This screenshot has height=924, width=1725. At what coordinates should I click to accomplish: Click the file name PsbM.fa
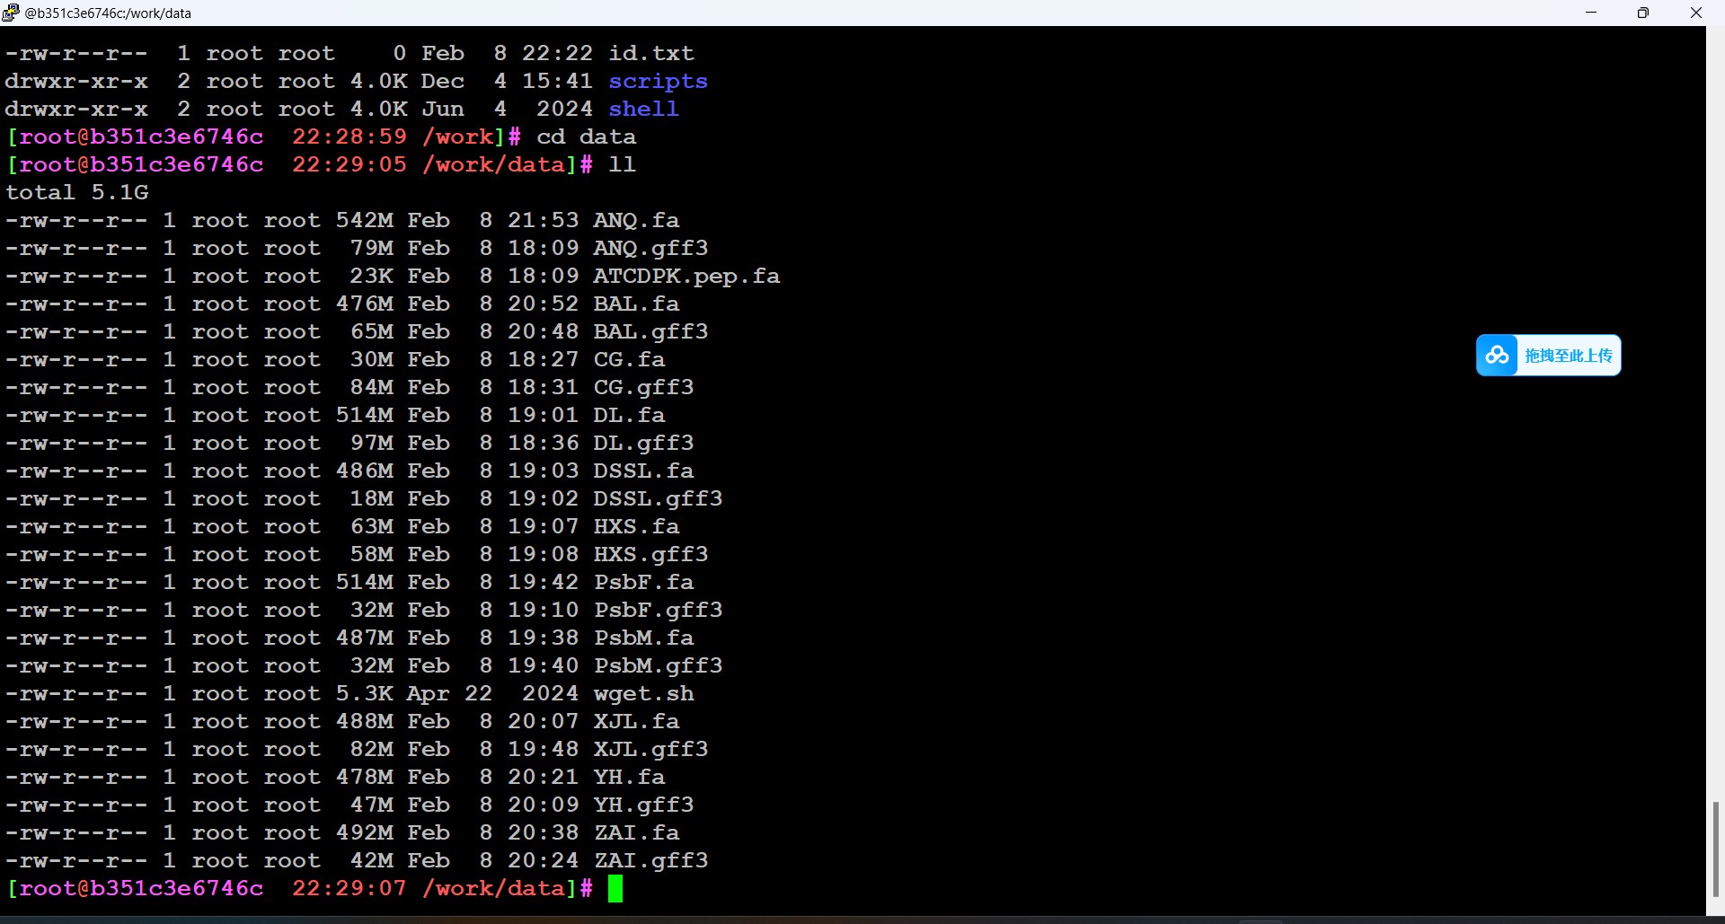(x=643, y=638)
